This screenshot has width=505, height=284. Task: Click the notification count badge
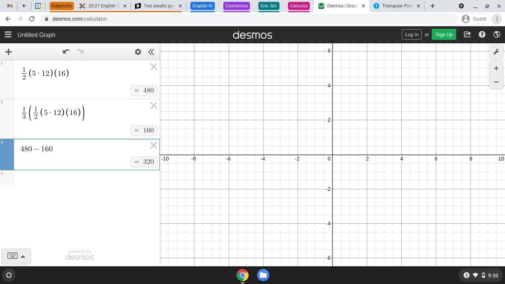tap(467, 275)
